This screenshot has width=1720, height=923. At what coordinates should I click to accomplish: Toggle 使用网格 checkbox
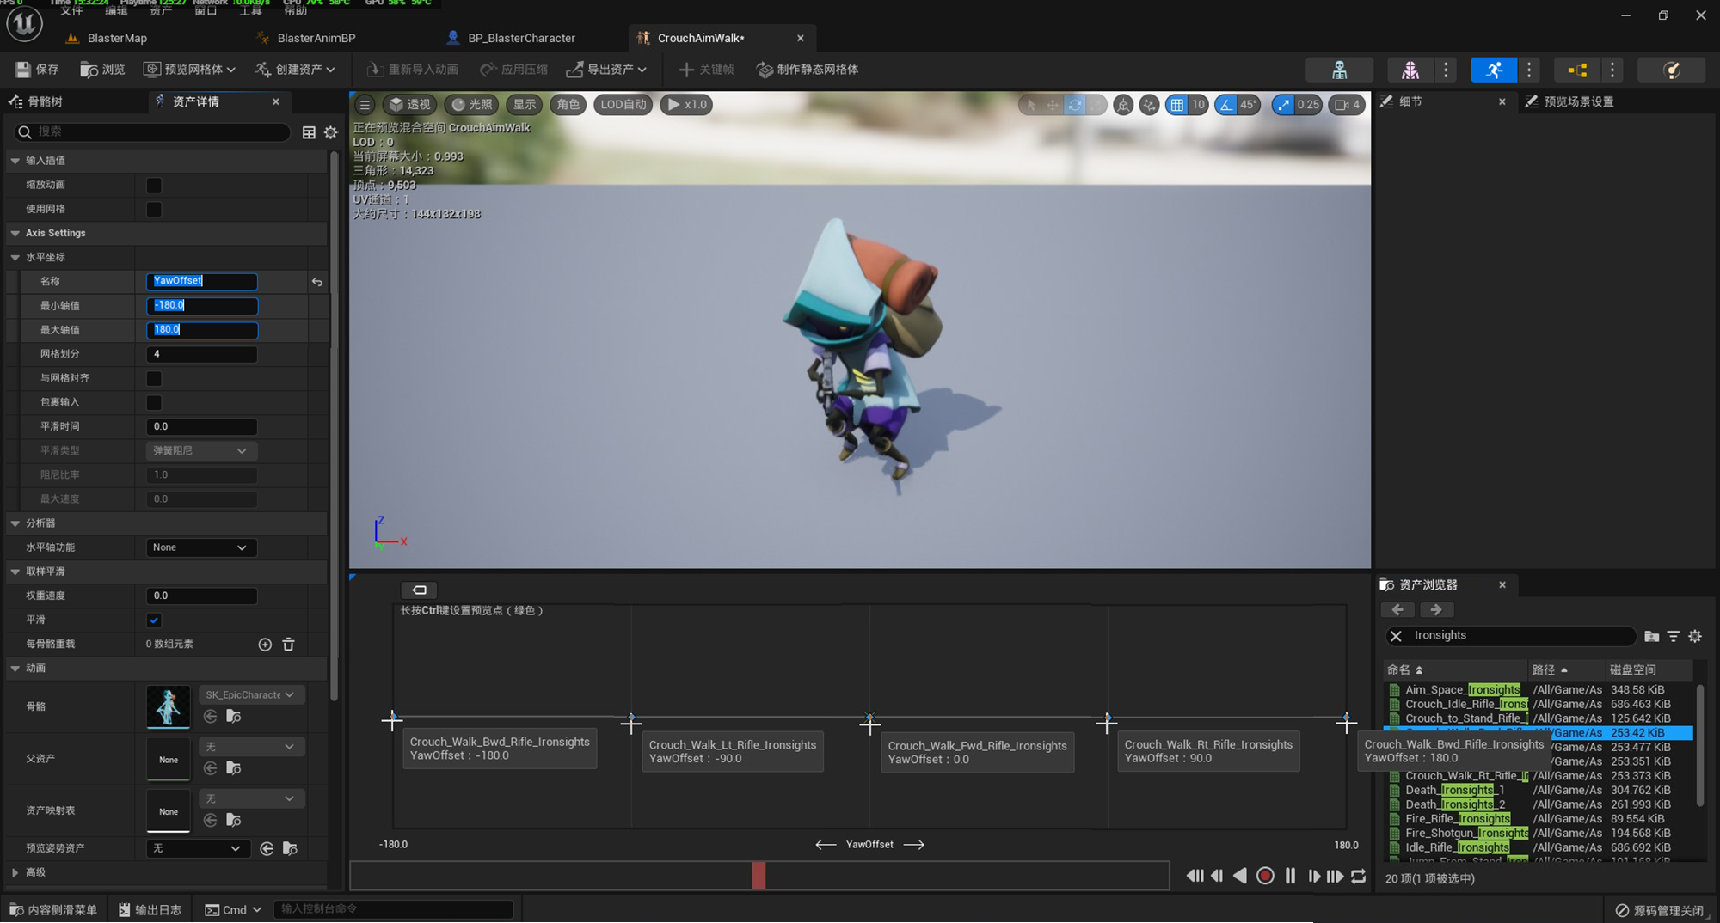point(154,209)
